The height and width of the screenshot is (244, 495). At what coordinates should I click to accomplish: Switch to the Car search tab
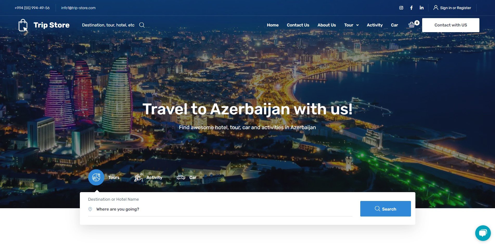187,177
